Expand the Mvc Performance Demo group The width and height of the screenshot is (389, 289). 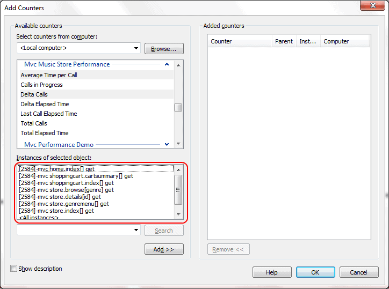(x=167, y=144)
